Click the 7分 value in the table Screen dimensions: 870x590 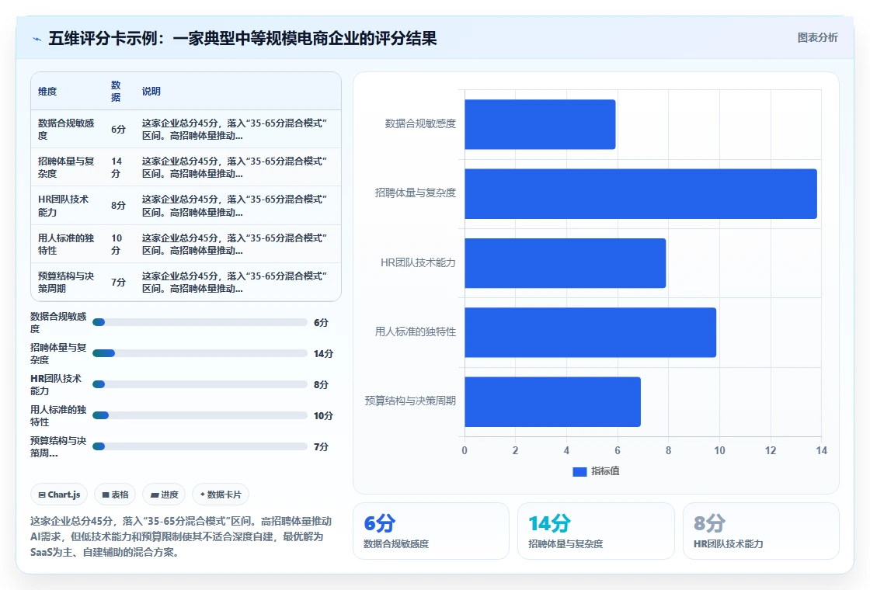118,283
